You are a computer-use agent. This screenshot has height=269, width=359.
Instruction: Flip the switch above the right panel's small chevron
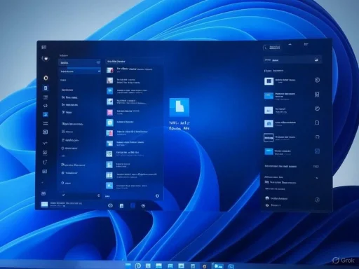coord(316,167)
